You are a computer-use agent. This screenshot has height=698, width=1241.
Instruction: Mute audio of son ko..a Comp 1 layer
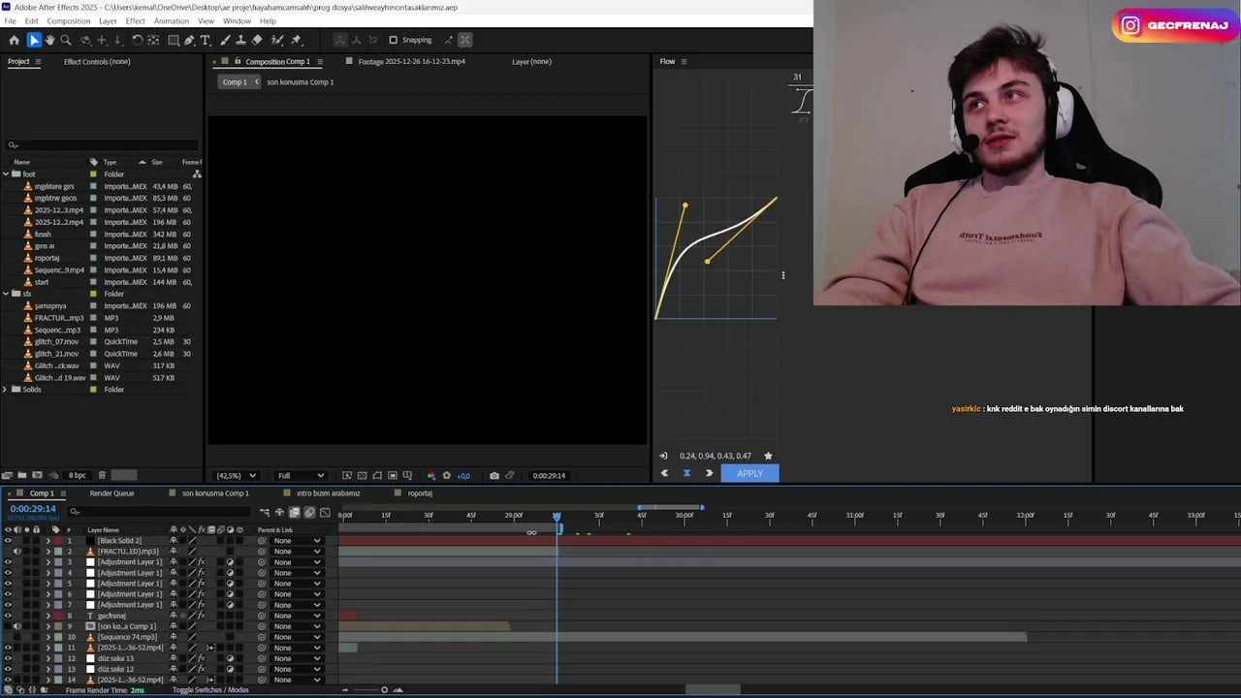(x=16, y=626)
